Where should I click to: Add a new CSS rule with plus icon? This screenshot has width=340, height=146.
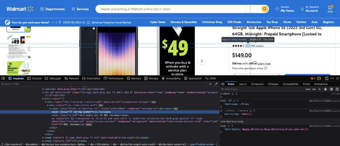tap(320, 89)
